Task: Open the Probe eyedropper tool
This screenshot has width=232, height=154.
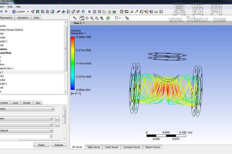Action: (137, 12)
